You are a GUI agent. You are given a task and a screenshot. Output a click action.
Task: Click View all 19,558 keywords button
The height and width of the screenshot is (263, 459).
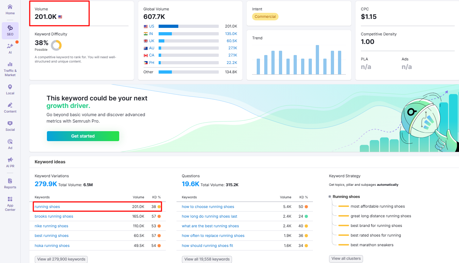point(207,259)
